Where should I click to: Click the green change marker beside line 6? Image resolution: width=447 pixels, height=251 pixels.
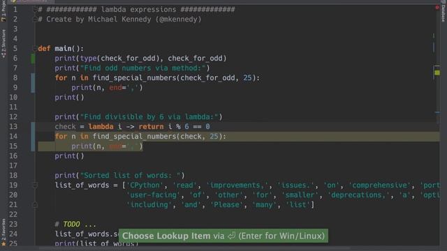[x=33, y=59]
